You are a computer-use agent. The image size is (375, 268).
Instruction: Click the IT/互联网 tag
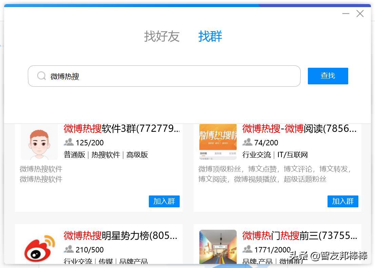293,155
